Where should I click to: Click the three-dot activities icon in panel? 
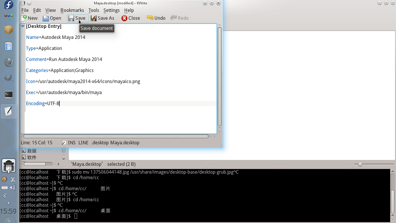point(9,16)
